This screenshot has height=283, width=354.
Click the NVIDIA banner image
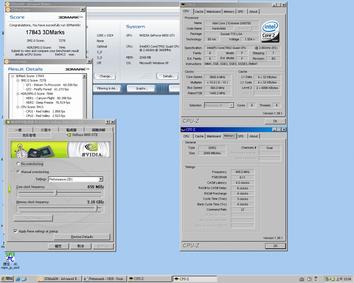click(61, 150)
